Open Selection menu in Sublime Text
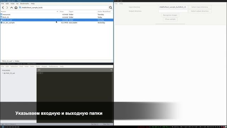Viewport: 227px width, 128px height. pyautogui.click(x=14, y=66)
